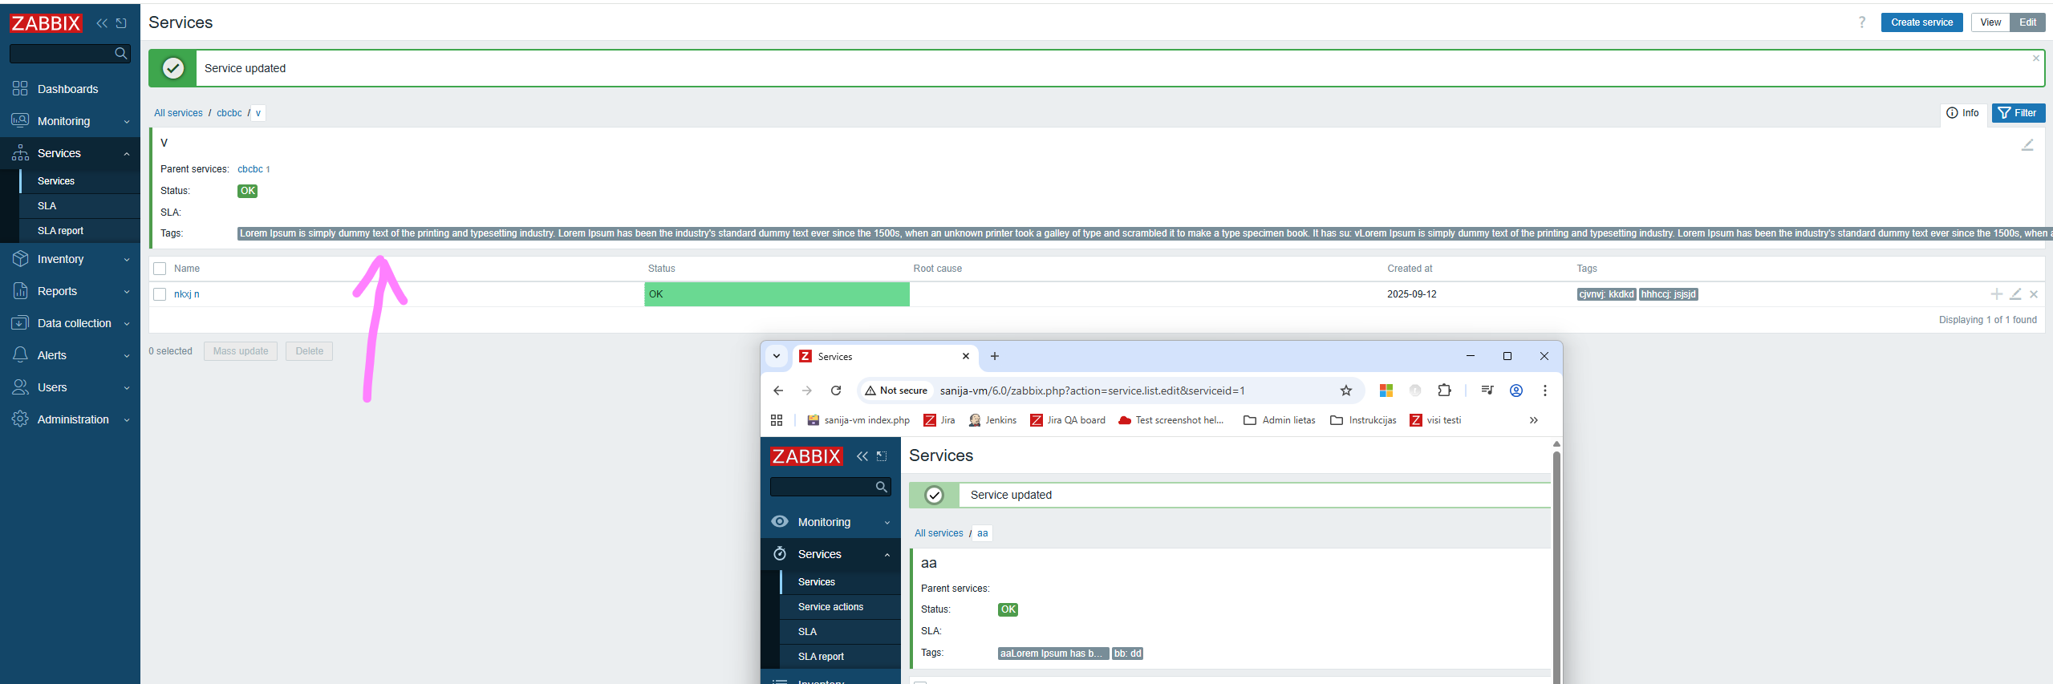Click the pencil icon to edit service v
2053x684 pixels.
pyautogui.click(x=2027, y=145)
